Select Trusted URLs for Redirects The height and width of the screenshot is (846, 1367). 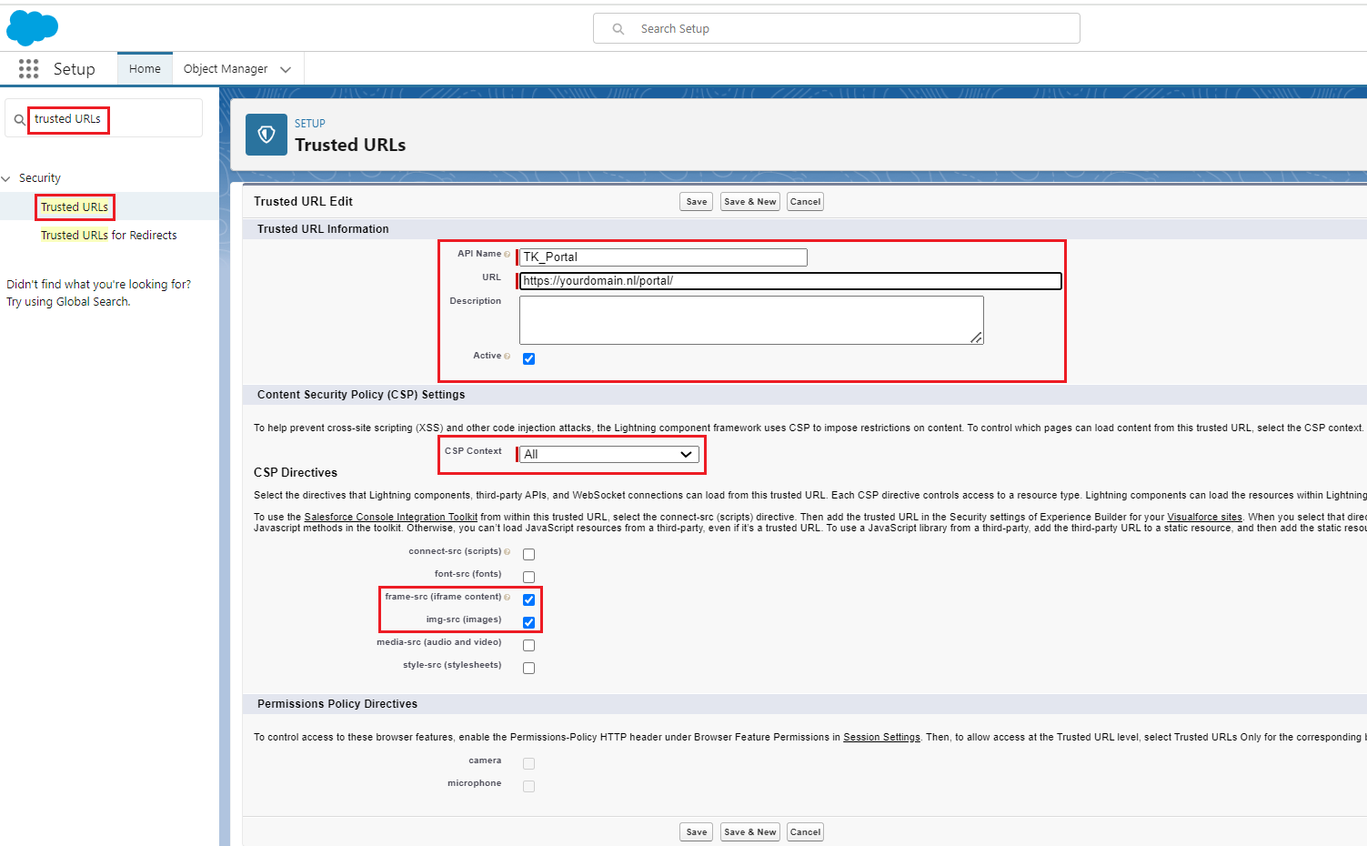pos(109,236)
